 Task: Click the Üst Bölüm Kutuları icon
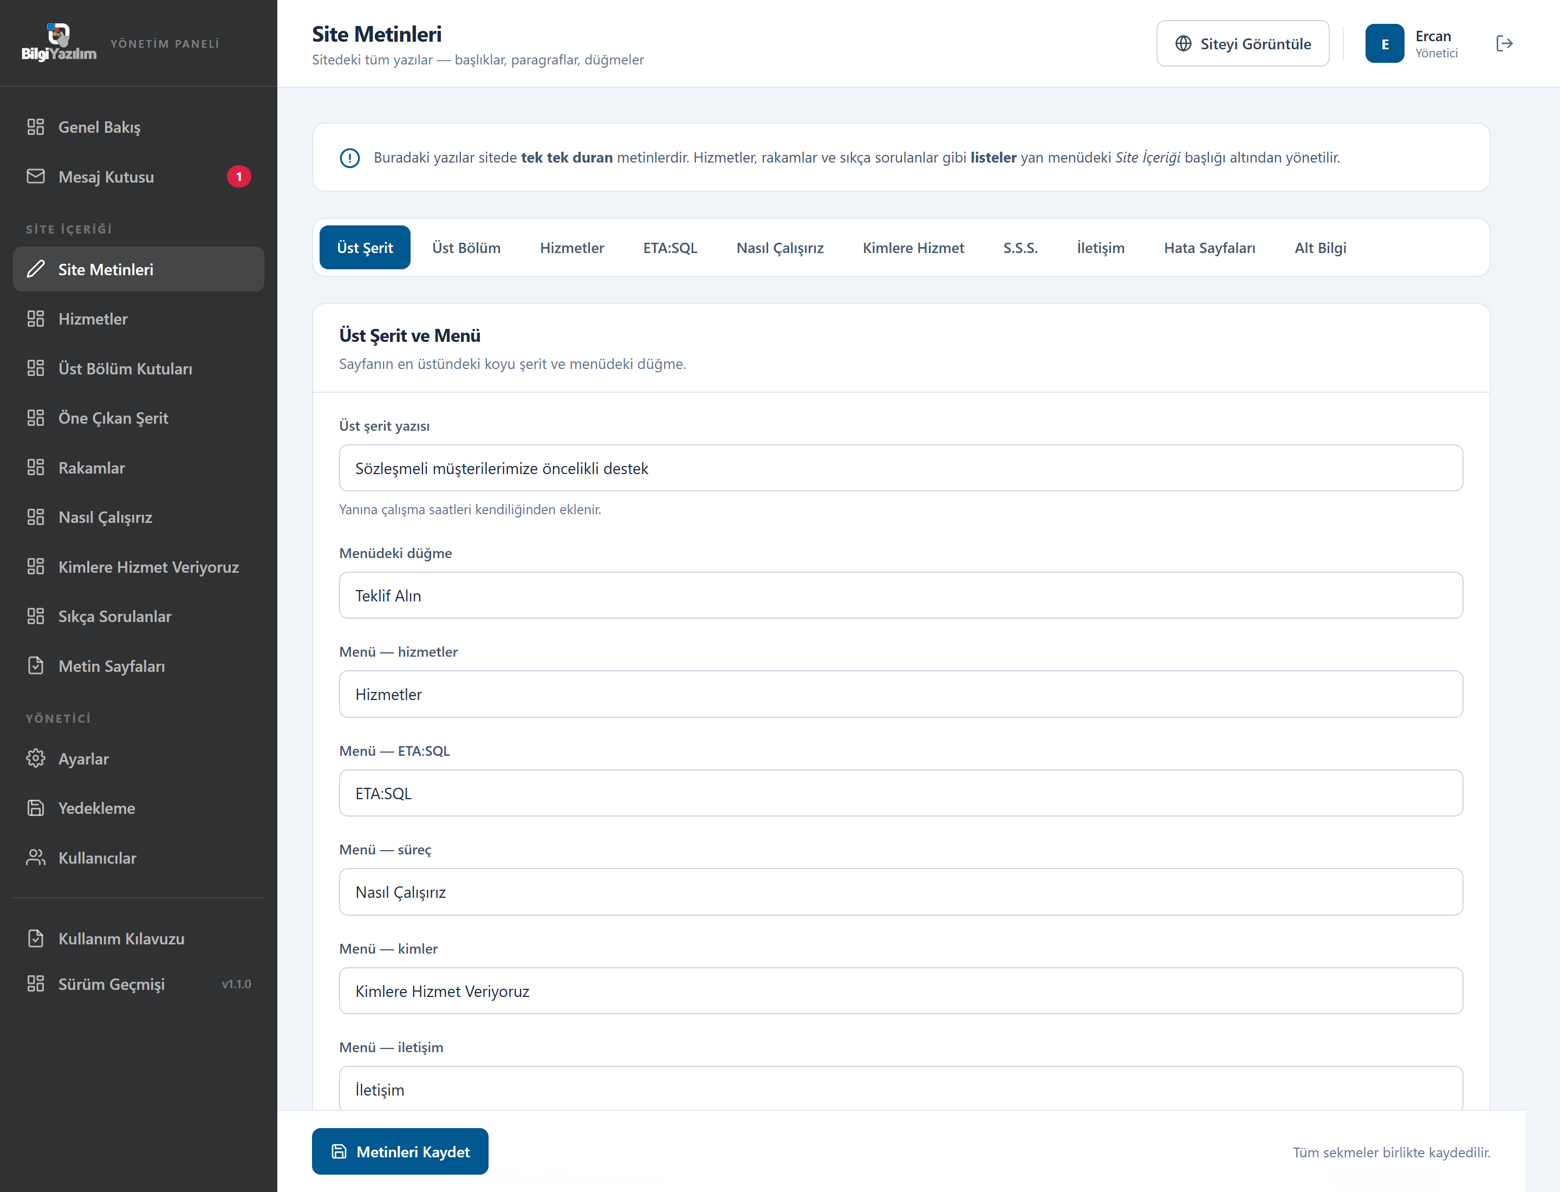(35, 368)
